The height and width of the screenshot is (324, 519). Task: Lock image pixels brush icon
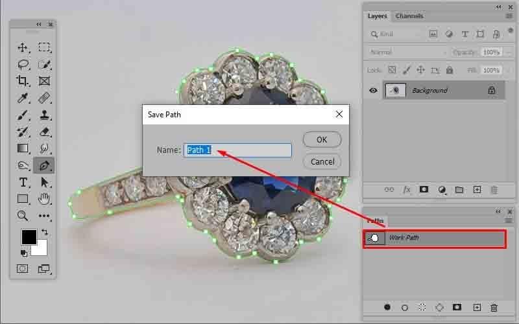tap(407, 70)
